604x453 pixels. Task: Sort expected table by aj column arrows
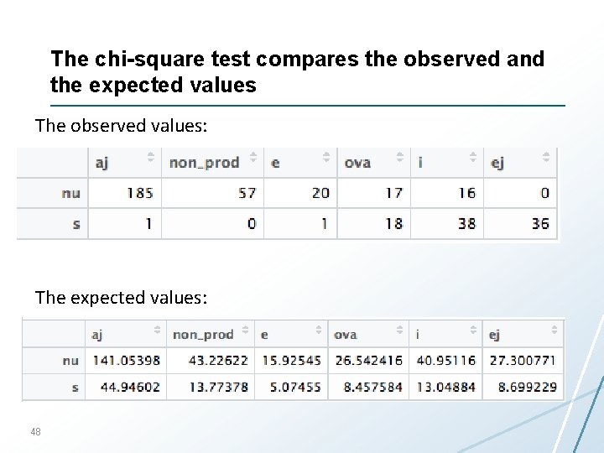(x=157, y=330)
